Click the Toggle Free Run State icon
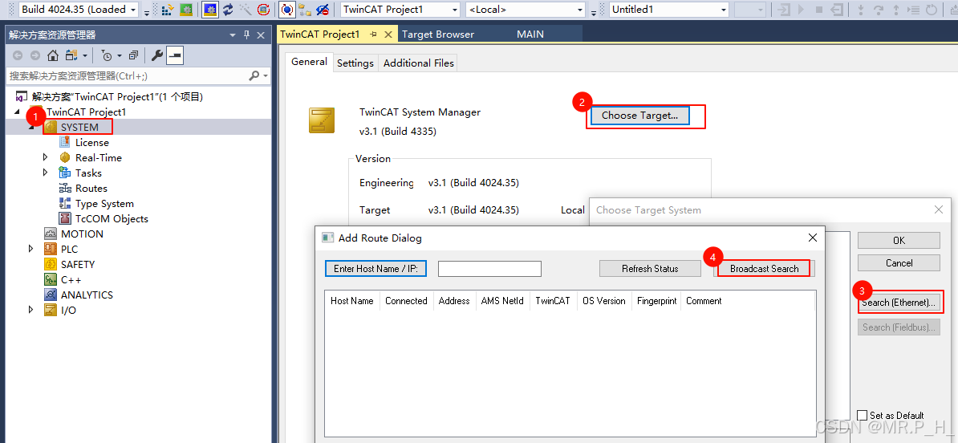The width and height of the screenshot is (958, 443). [263, 10]
